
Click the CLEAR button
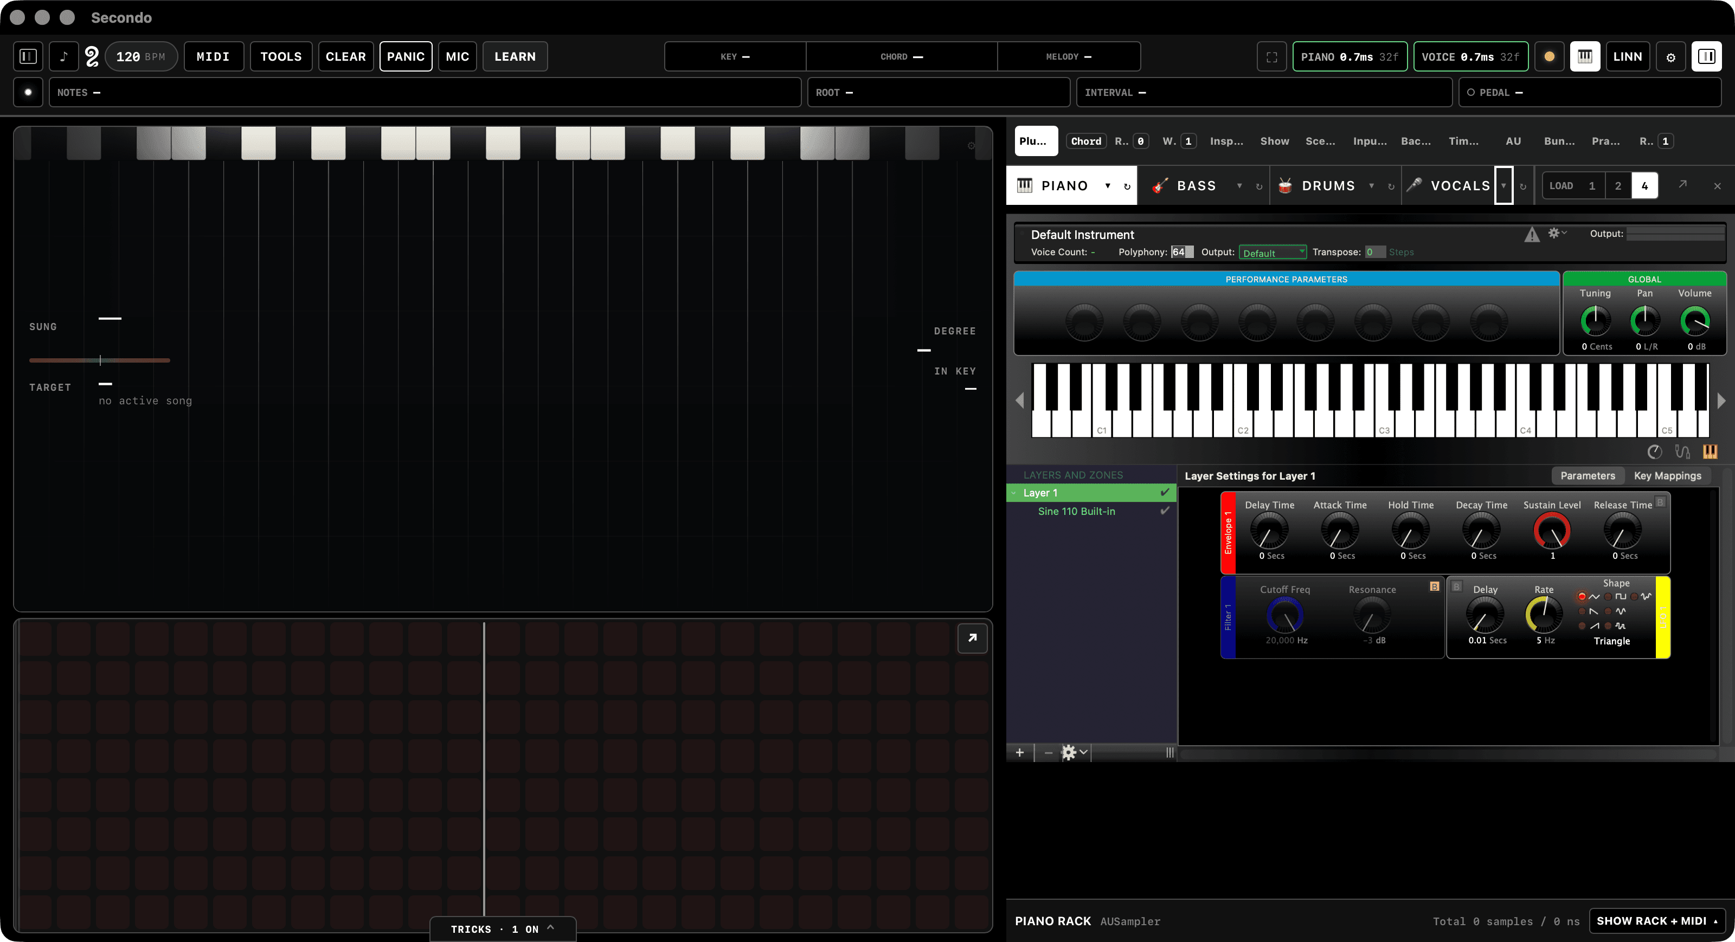click(x=345, y=56)
